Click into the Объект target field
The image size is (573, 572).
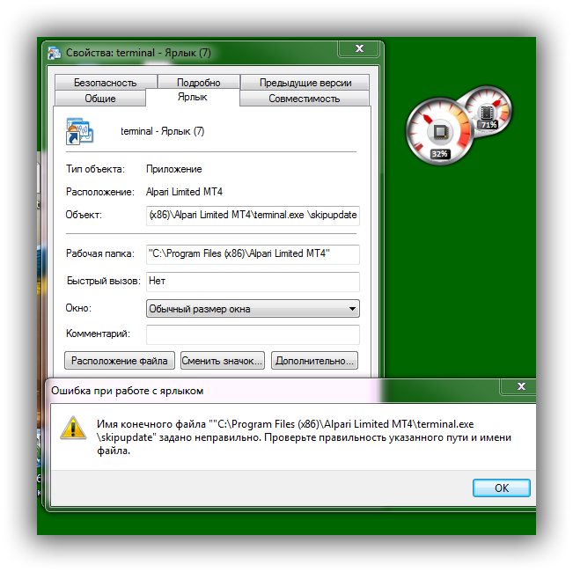253,216
